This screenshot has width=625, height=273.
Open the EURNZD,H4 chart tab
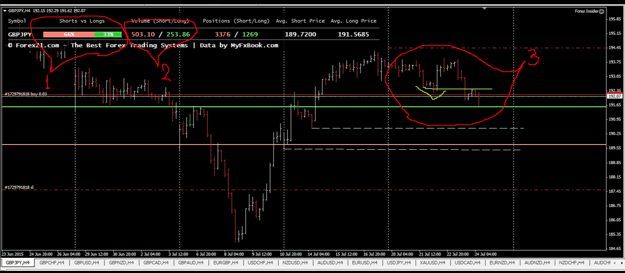click(x=502, y=263)
